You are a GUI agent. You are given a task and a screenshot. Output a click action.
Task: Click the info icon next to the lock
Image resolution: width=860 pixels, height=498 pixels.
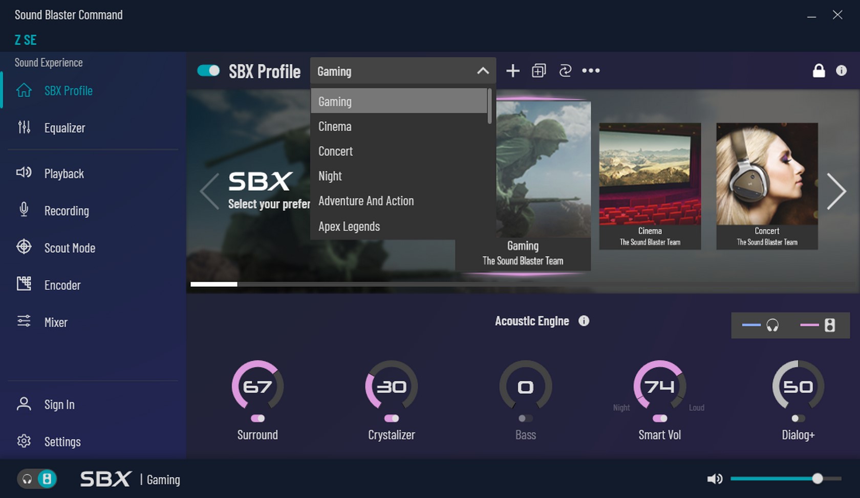click(x=842, y=71)
